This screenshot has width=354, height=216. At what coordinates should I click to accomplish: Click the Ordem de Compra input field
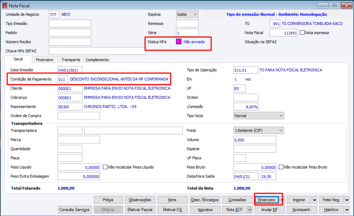[79, 116]
